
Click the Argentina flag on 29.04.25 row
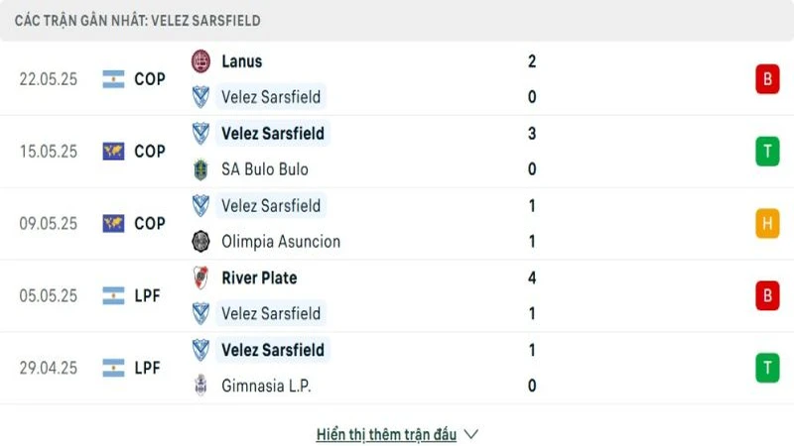(113, 368)
